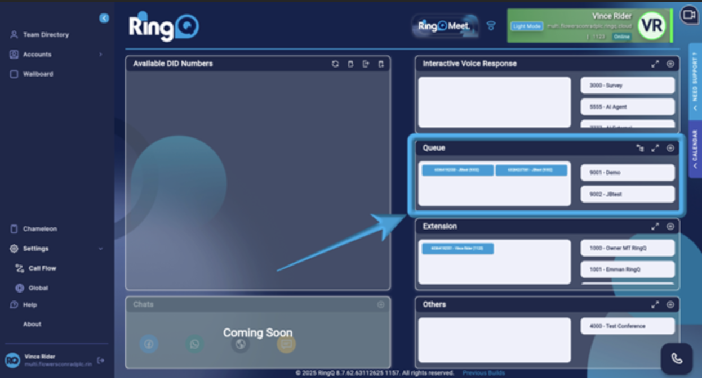Open RingQ Meet
This screenshot has width=702, height=378.
(445, 25)
